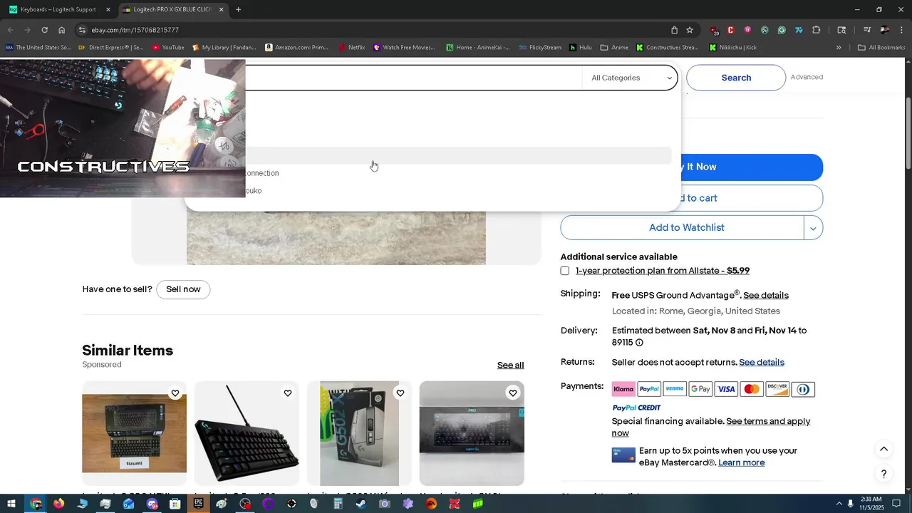Click the Sell now button
This screenshot has width=912, height=513.
tap(183, 289)
